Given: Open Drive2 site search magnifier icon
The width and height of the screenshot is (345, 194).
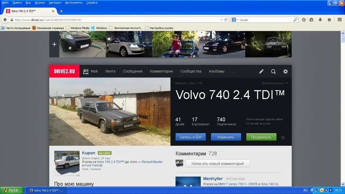Looking at the screenshot, I should click(273, 71).
